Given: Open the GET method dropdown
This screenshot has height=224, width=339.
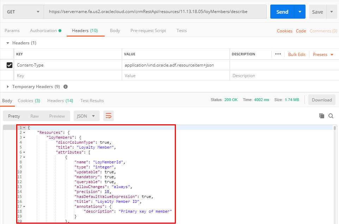Looking at the screenshot, I should point(23,12).
